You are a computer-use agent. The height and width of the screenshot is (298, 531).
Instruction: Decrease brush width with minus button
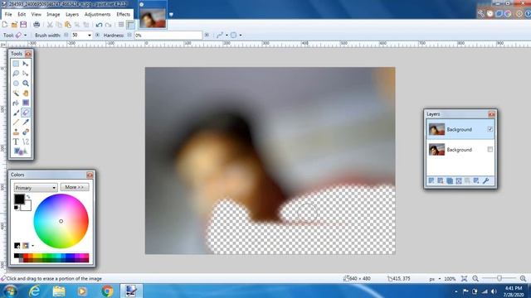[66, 35]
